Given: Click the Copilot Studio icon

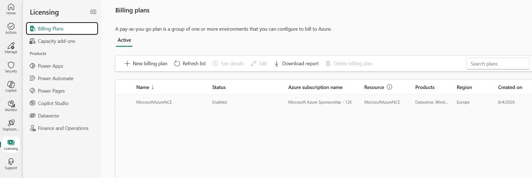Looking at the screenshot, I should tap(33, 103).
